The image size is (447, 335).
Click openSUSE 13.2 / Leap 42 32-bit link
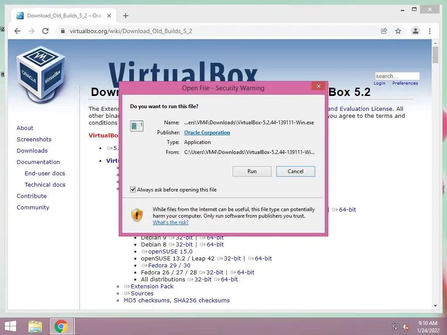click(232, 258)
